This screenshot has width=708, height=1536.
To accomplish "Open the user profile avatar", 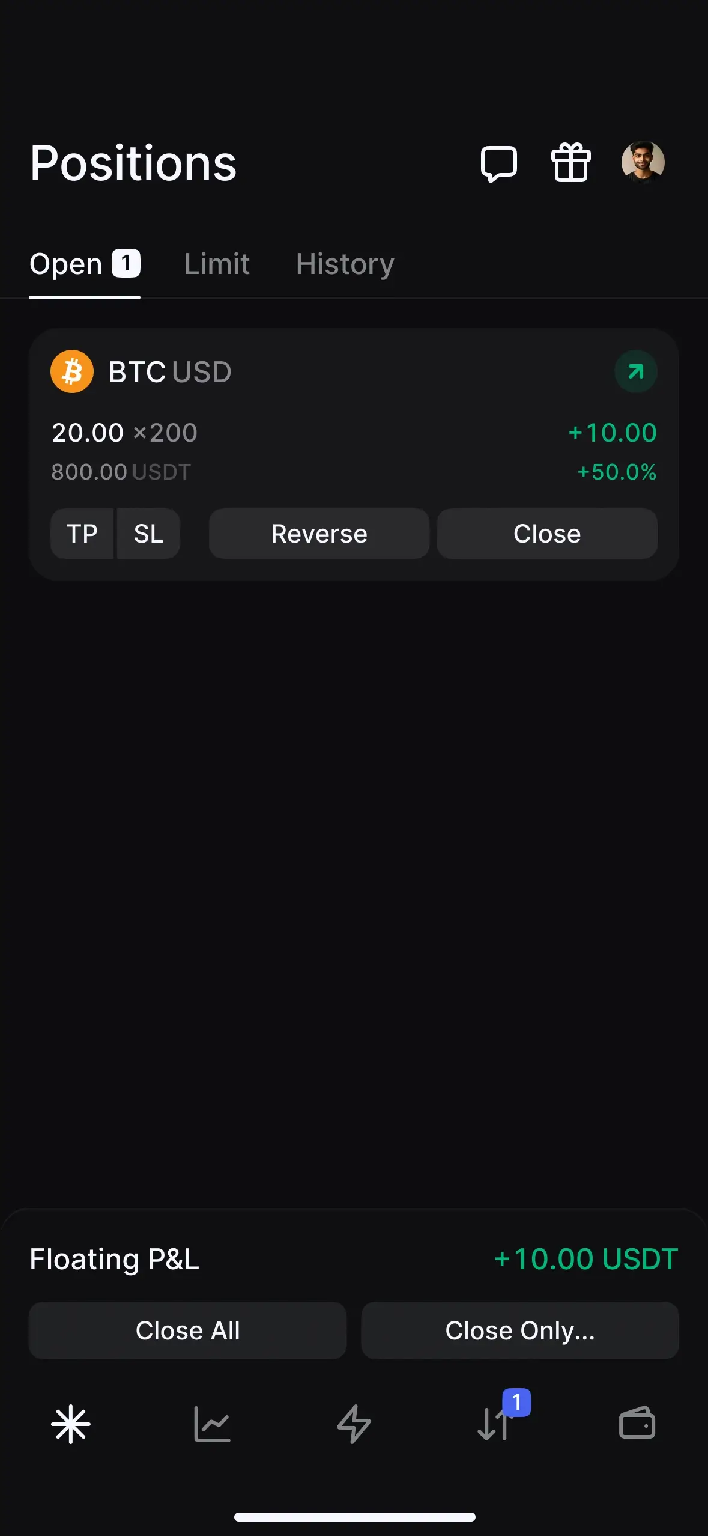I will pos(643,162).
